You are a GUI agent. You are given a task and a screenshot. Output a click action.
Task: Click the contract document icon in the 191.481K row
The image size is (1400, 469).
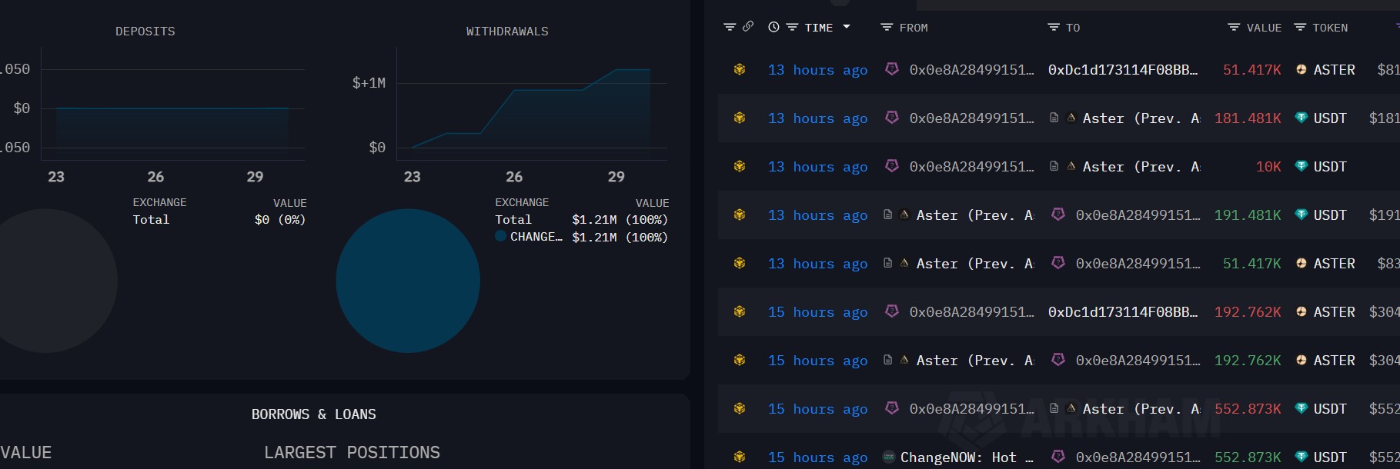pyautogui.click(x=887, y=215)
